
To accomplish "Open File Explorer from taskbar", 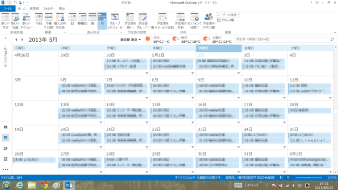I will (32, 185).
